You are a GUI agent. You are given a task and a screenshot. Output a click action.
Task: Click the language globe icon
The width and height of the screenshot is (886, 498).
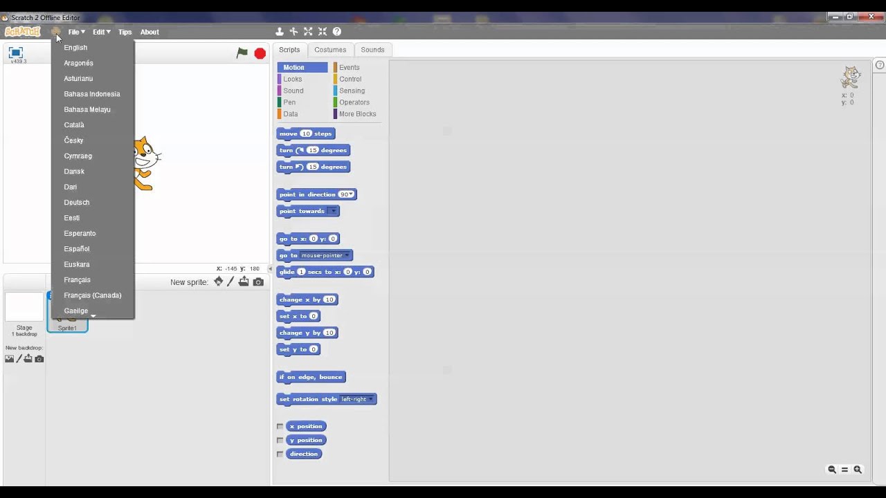[55, 31]
